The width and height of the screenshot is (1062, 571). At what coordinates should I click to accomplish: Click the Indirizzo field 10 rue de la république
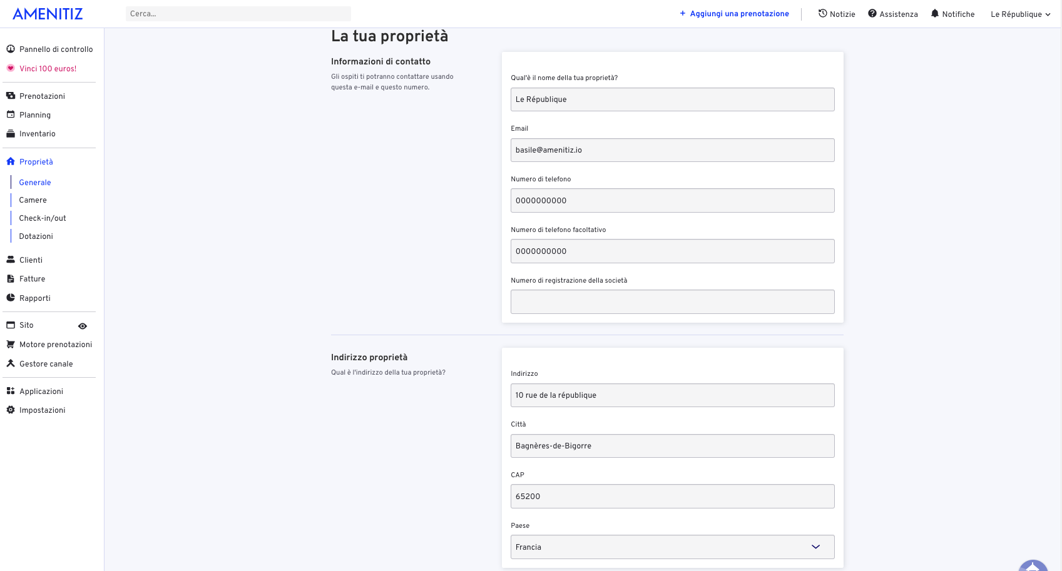(x=673, y=395)
